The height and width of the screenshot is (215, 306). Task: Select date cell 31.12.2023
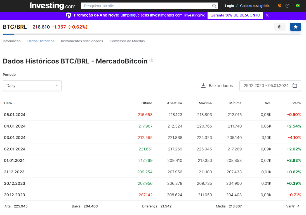14,172
